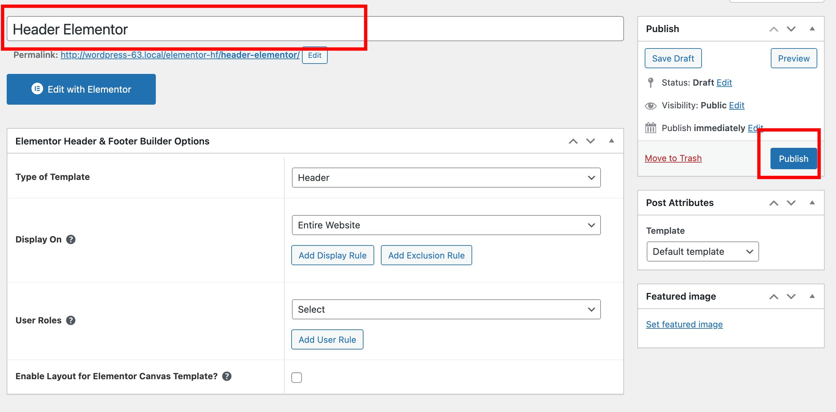Click the help icon next to User Roles

coord(71,320)
